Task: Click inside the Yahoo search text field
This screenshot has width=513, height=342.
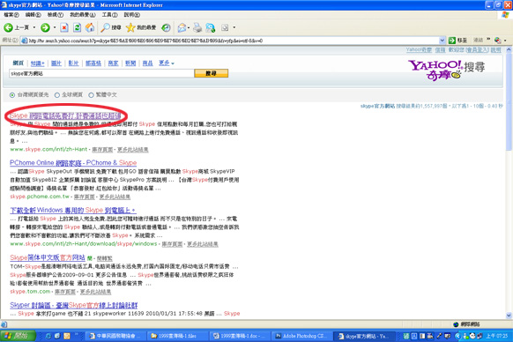Action: click(101, 73)
